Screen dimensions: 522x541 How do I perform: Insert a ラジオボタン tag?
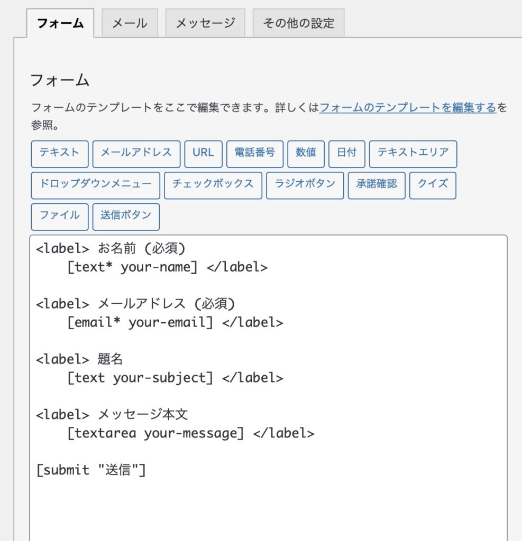(x=305, y=185)
